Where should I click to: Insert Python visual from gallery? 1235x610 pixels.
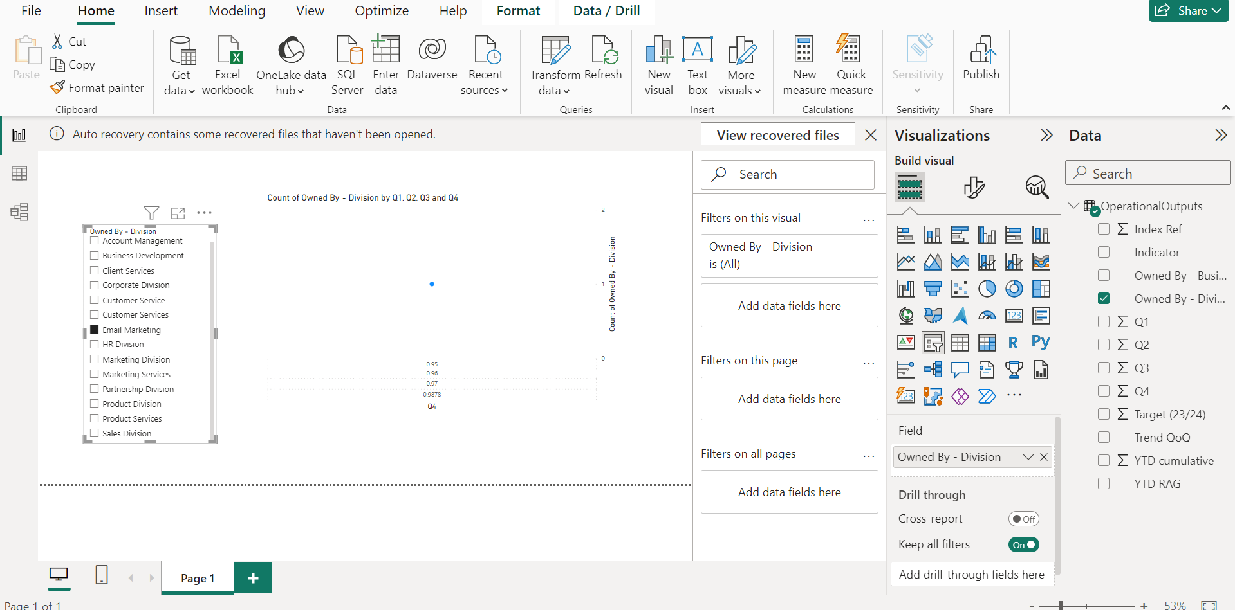[x=1041, y=343]
